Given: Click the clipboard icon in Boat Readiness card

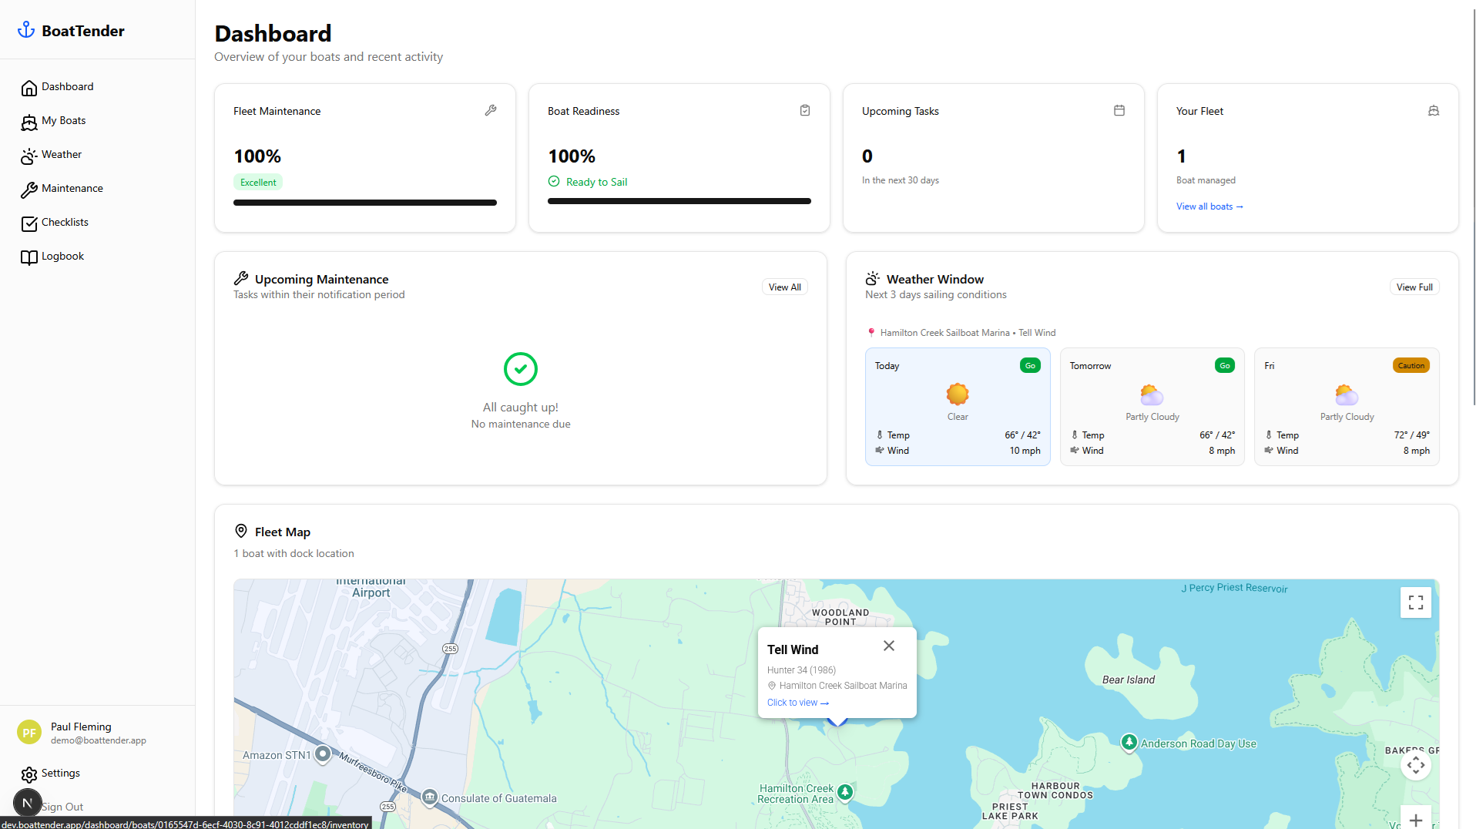Looking at the screenshot, I should [804, 110].
